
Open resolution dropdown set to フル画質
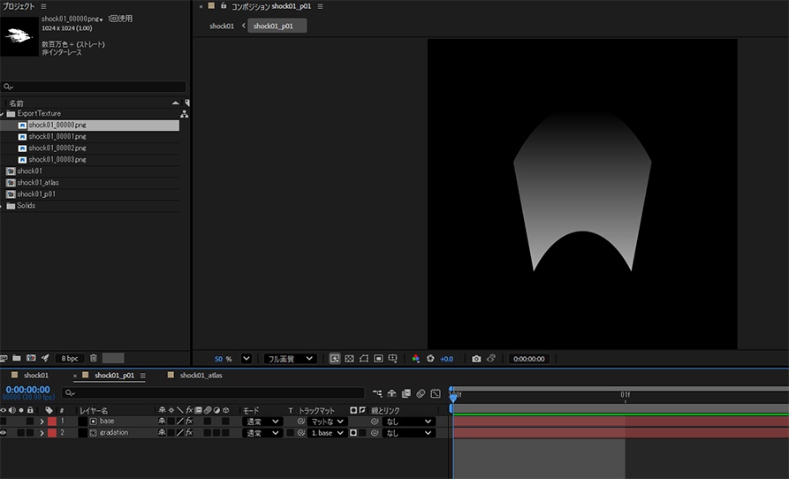(x=291, y=359)
